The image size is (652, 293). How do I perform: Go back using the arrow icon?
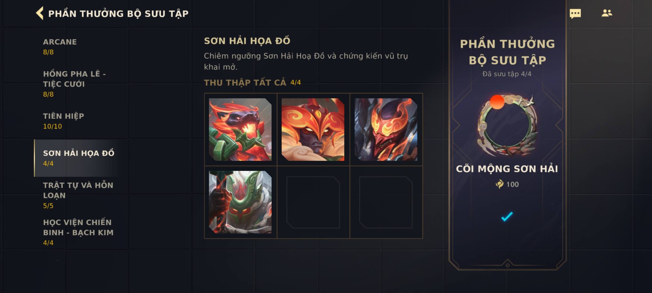coord(40,13)
